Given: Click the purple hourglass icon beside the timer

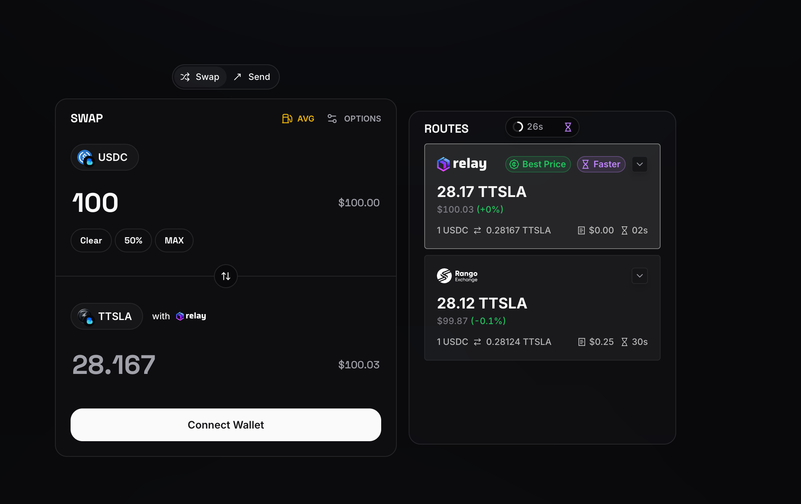Looking at the screenshot, I should point(568,127).
